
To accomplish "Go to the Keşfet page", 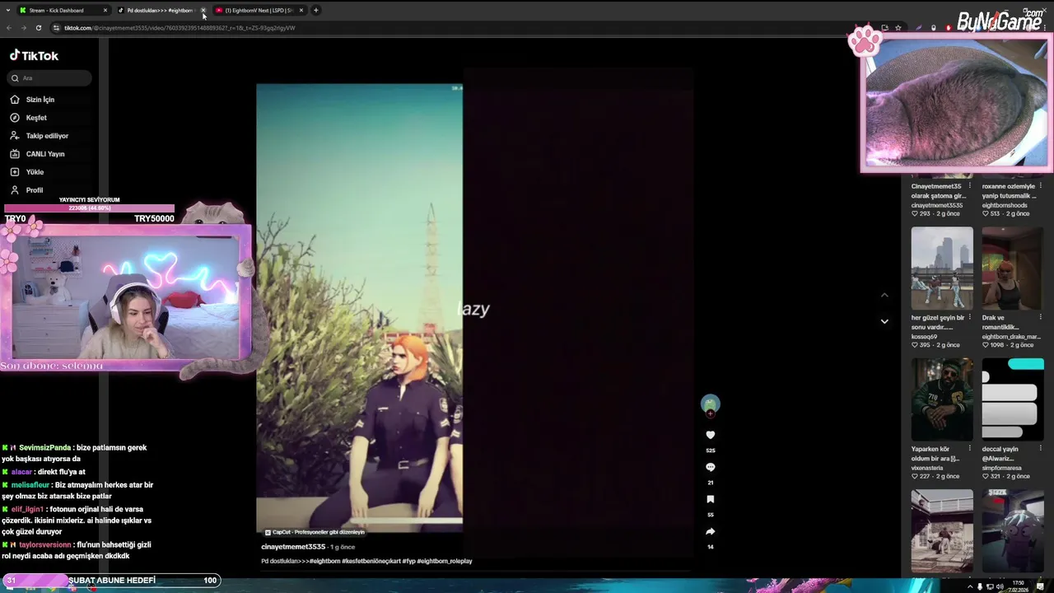I will click(x=36, y=118).
